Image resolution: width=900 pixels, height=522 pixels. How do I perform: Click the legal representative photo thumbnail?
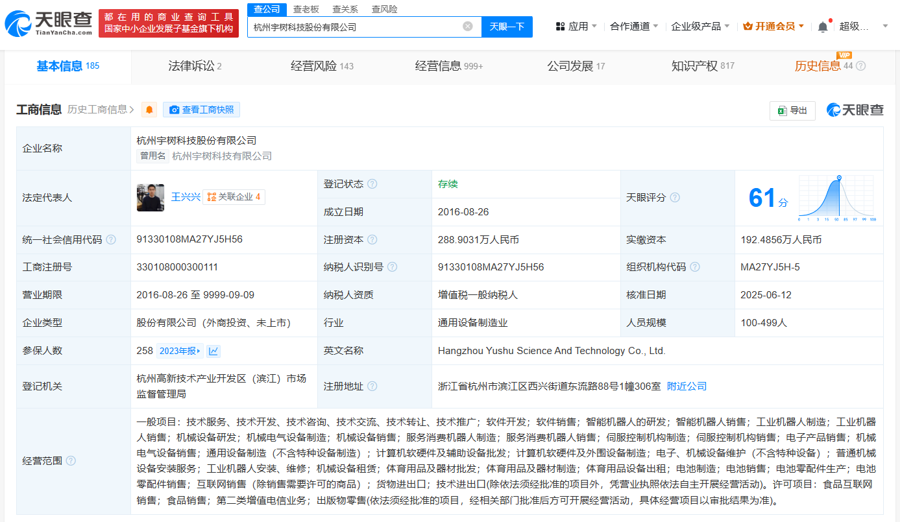(x=150, y=198)
